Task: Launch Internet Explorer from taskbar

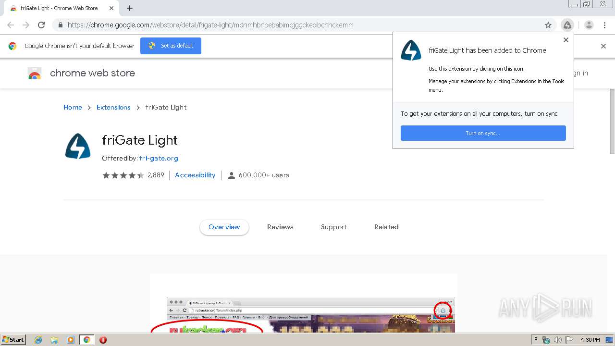Action: click(x=38, y=340)
